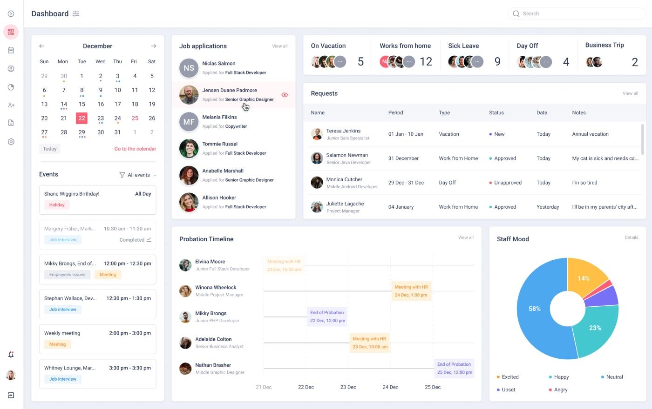652x409 pixels.
Task: Open the All events filter dropdown
Action: point(138,175)
